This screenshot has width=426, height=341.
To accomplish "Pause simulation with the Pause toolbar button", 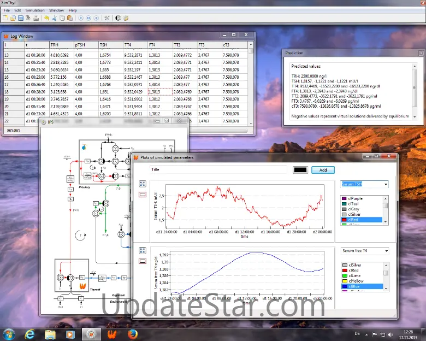I will click(88, 18).
